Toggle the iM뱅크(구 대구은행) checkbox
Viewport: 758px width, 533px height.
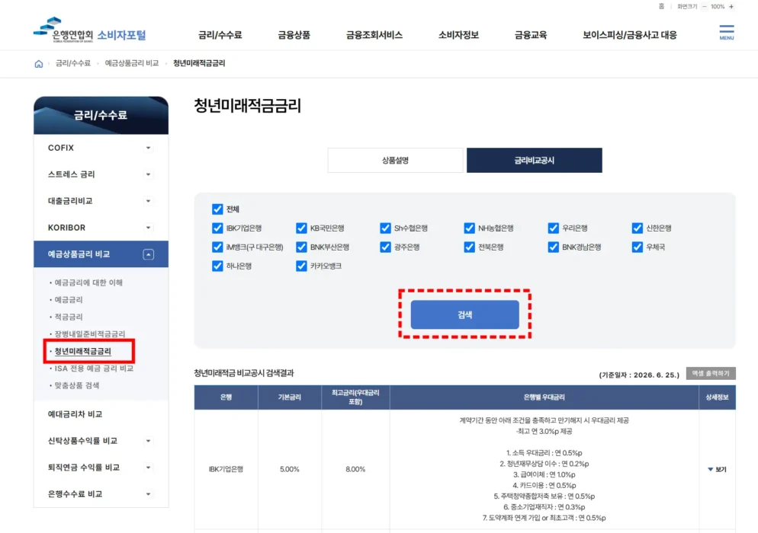(217, 247)
